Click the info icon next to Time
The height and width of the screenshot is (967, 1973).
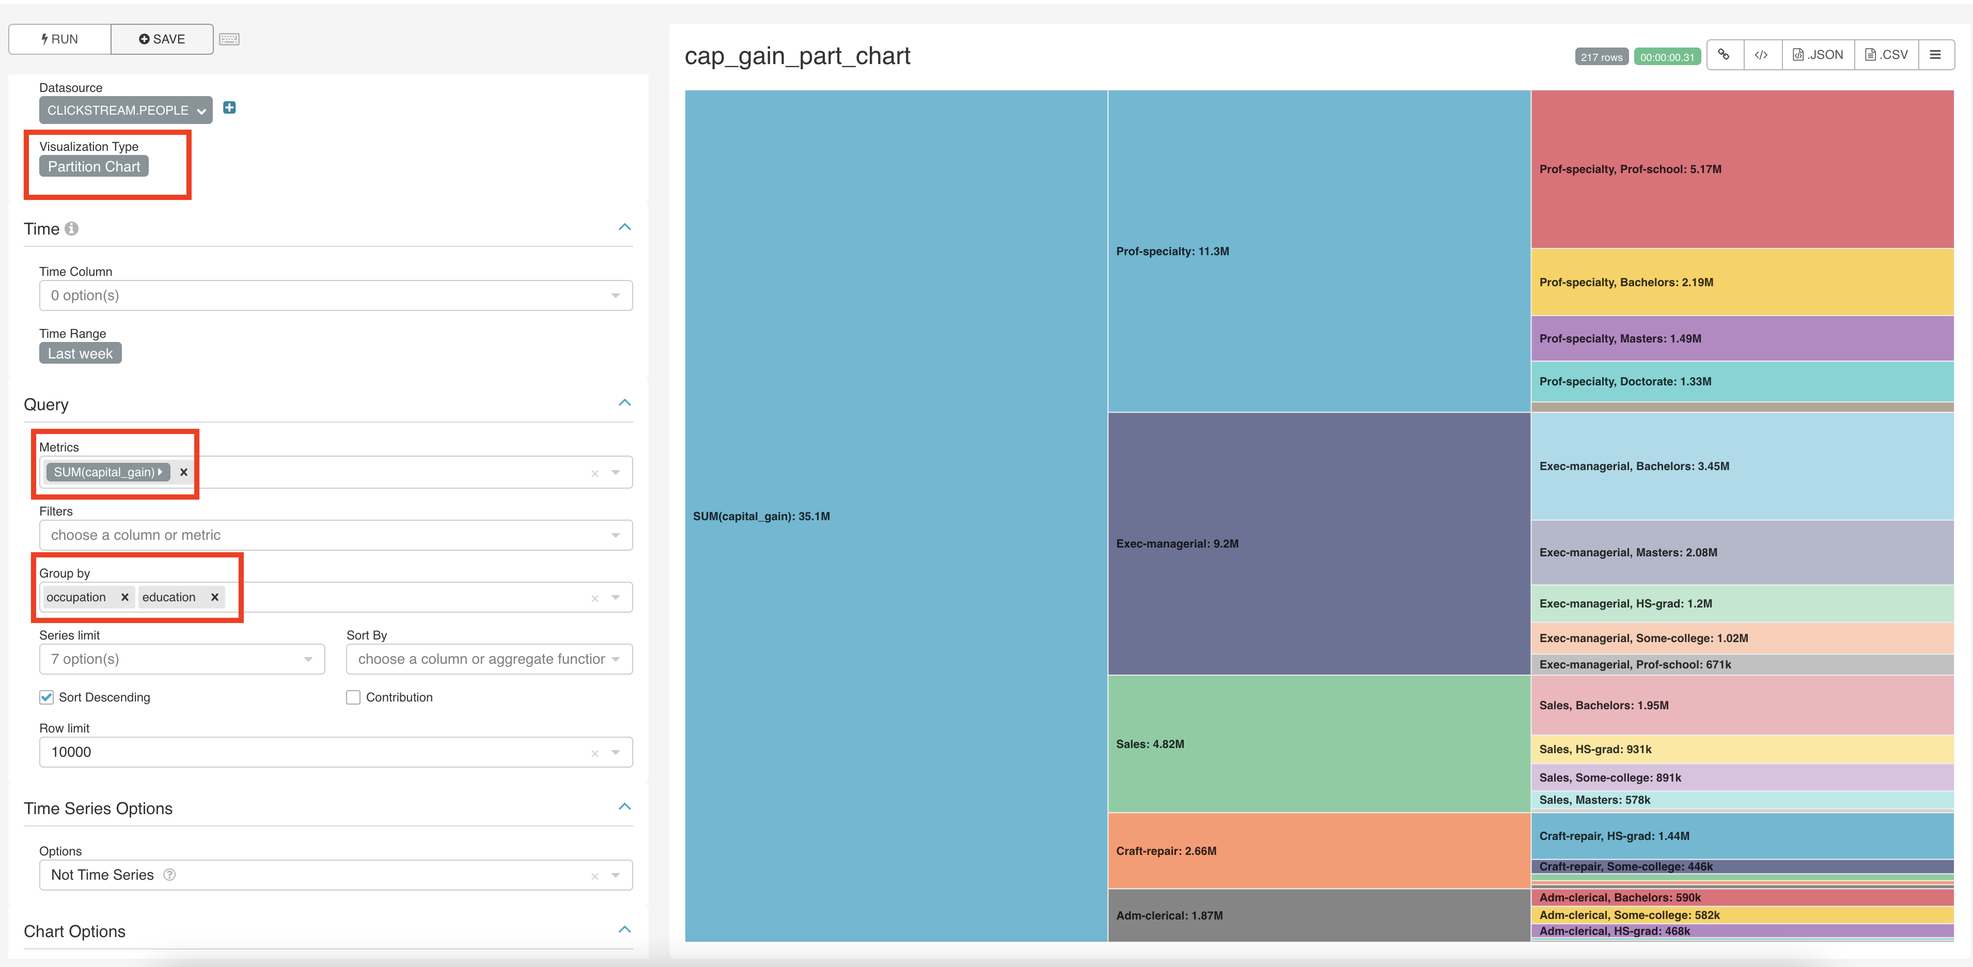[71, 228]
